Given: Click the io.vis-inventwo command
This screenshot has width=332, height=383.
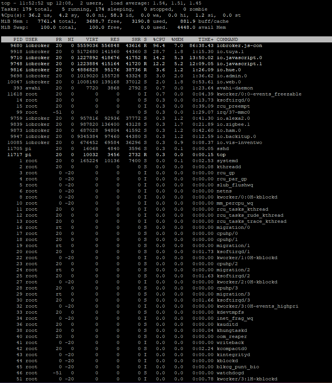Looking at the screenshot, I should [239, 143].
